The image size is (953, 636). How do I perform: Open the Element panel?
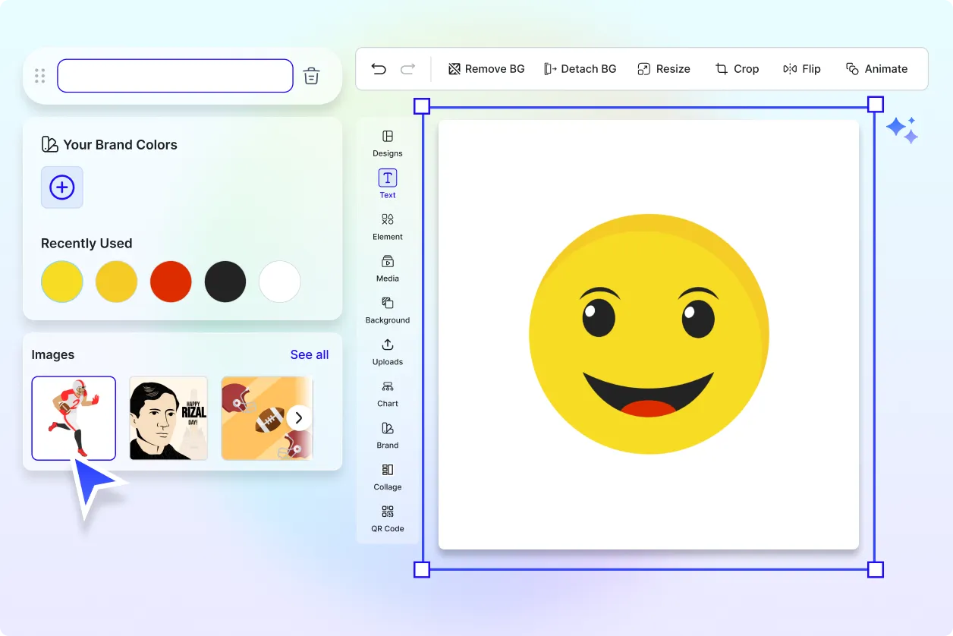click(388, 226)
